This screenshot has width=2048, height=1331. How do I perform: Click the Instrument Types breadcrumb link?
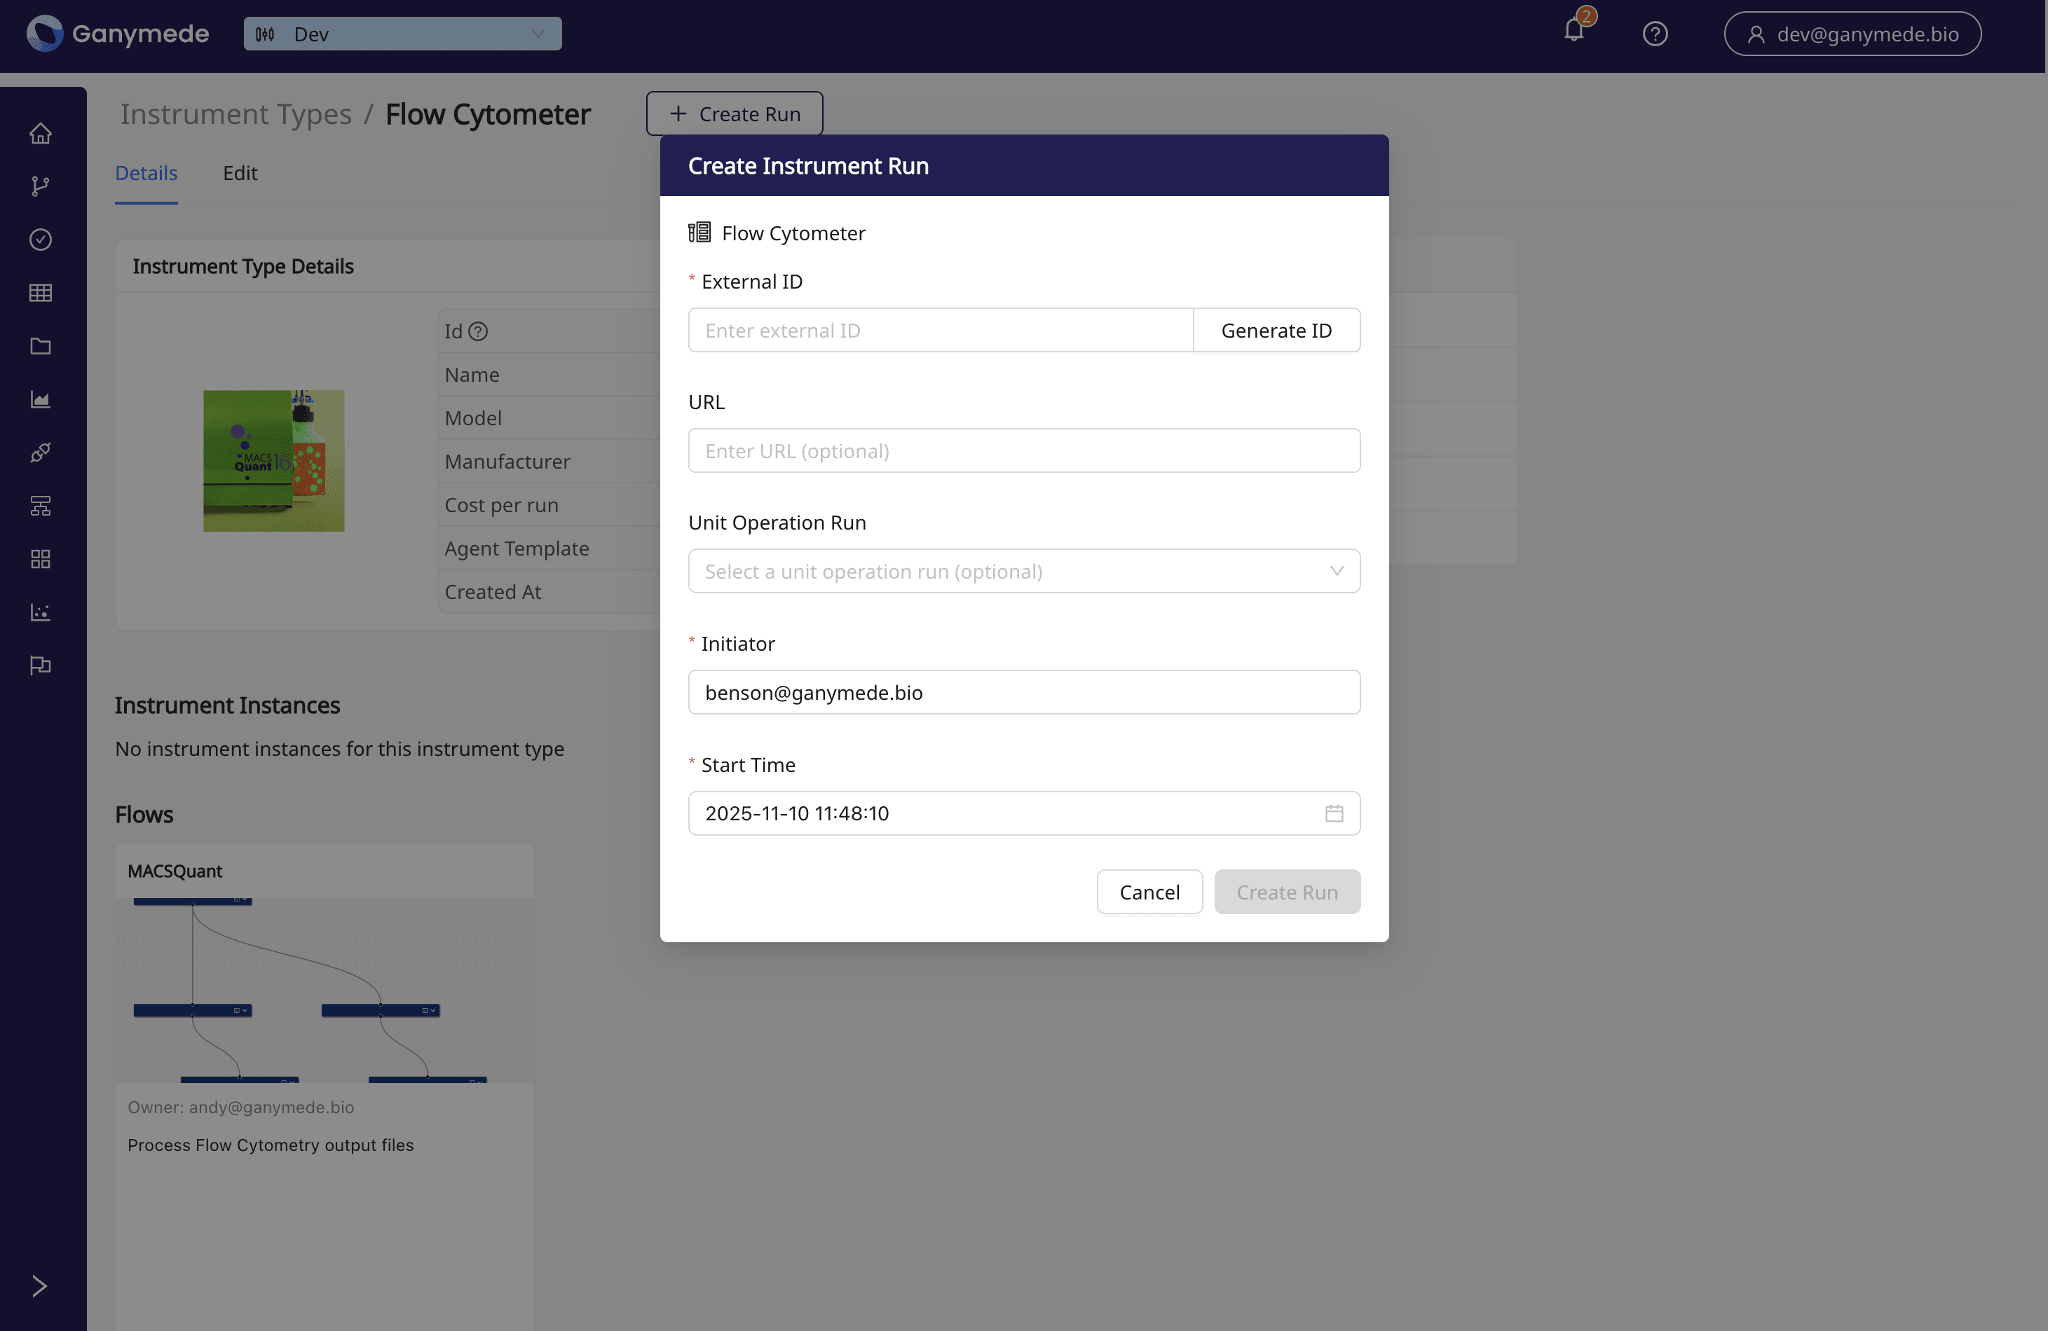[x=235, y=114]
